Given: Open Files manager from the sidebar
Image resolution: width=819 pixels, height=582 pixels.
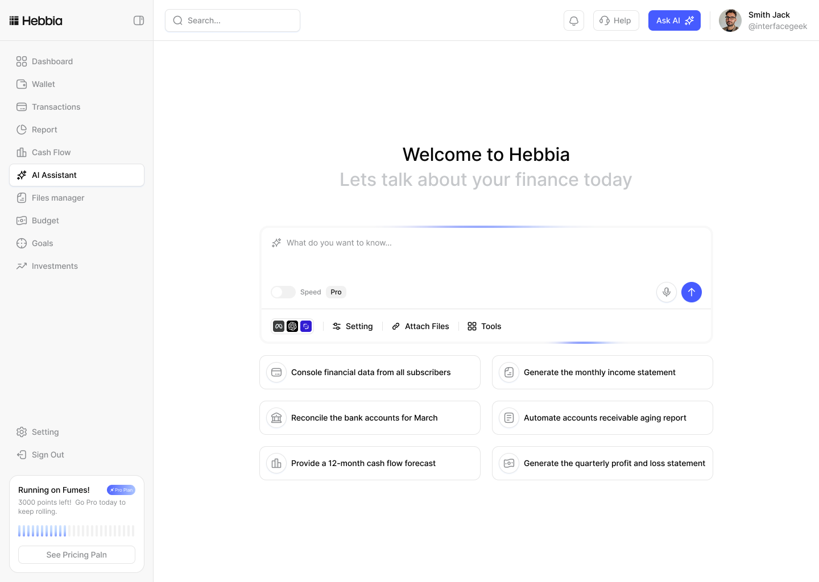Looking at the screenshot, I should coord(57,198).
